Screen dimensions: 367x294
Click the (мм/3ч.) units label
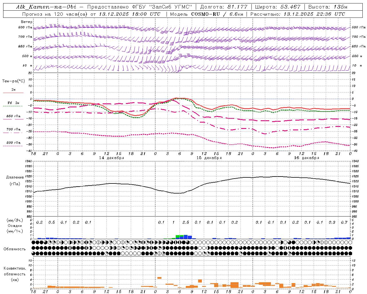[x=15, y=220]
